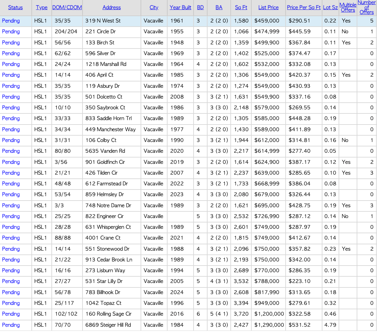Image resolution: width=377 pixels, height=334 pixels.
Task: Select the DOM/CDOM value 204/204
Action: coord(66,31)
